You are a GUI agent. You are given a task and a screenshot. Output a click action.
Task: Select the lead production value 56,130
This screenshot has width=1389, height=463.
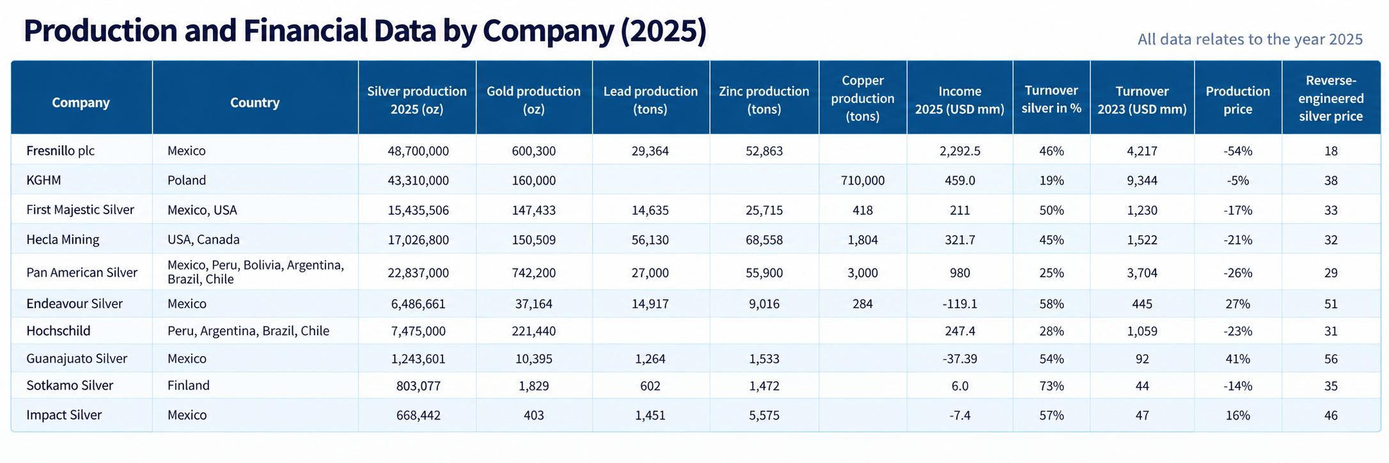pos(650,240)
